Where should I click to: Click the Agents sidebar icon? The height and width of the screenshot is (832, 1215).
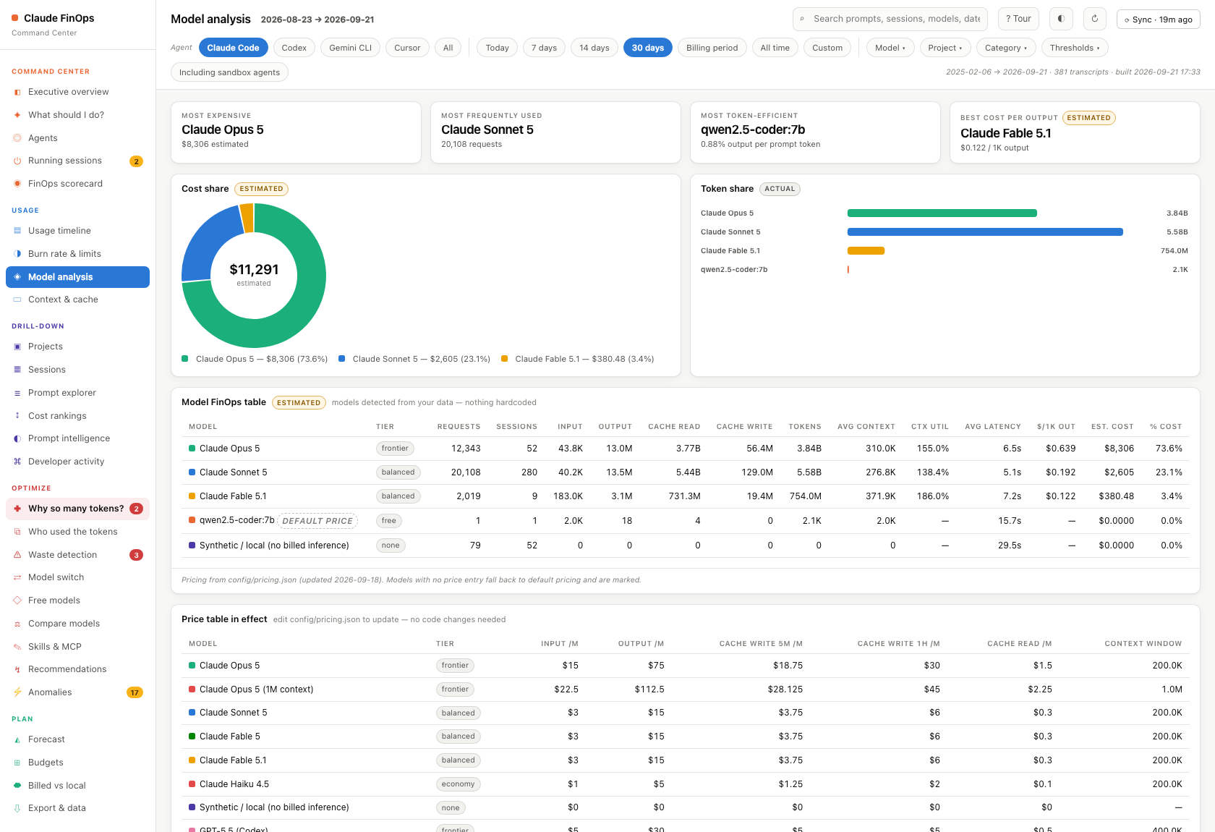pos(17,138)
